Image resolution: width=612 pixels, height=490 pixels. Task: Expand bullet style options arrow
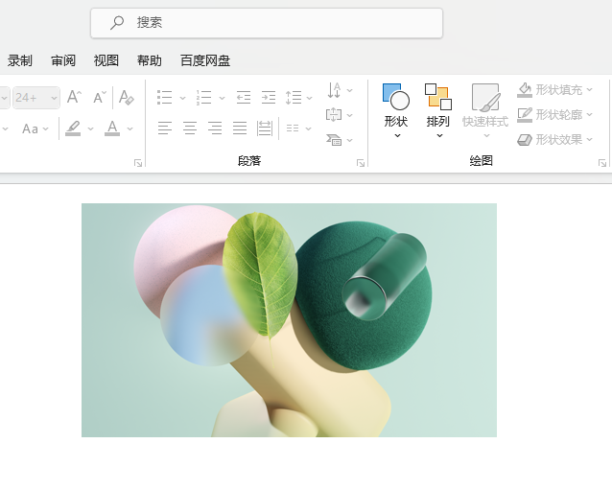(x=182, y=98)
